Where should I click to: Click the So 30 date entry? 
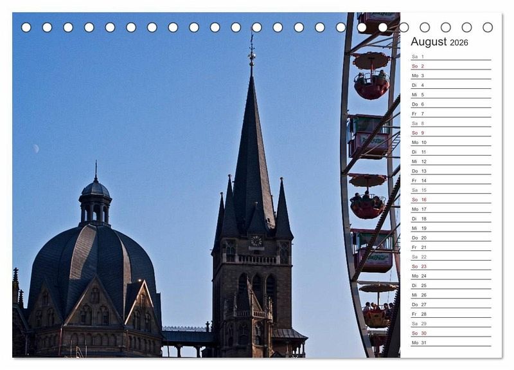[x=450, y=333]
